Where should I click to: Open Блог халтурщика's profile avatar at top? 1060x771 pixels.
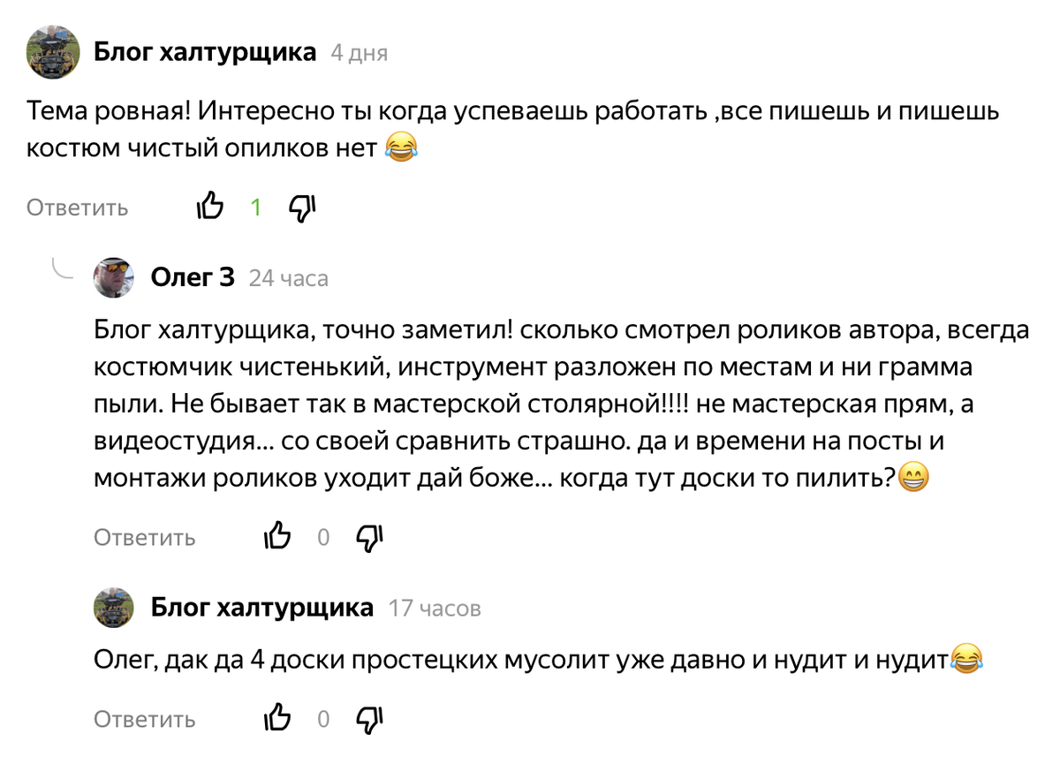coord(53,51)
